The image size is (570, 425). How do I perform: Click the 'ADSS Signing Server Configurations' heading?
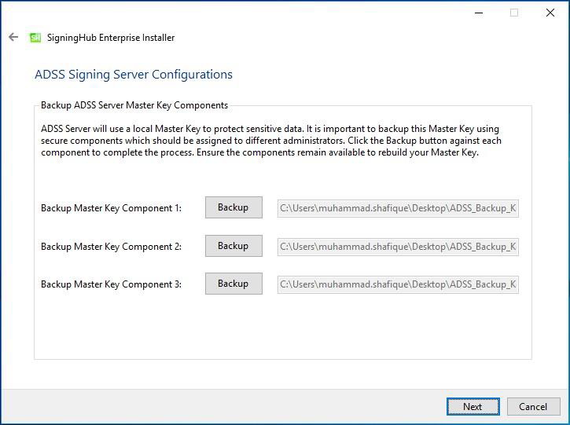(x=134, y=75)
